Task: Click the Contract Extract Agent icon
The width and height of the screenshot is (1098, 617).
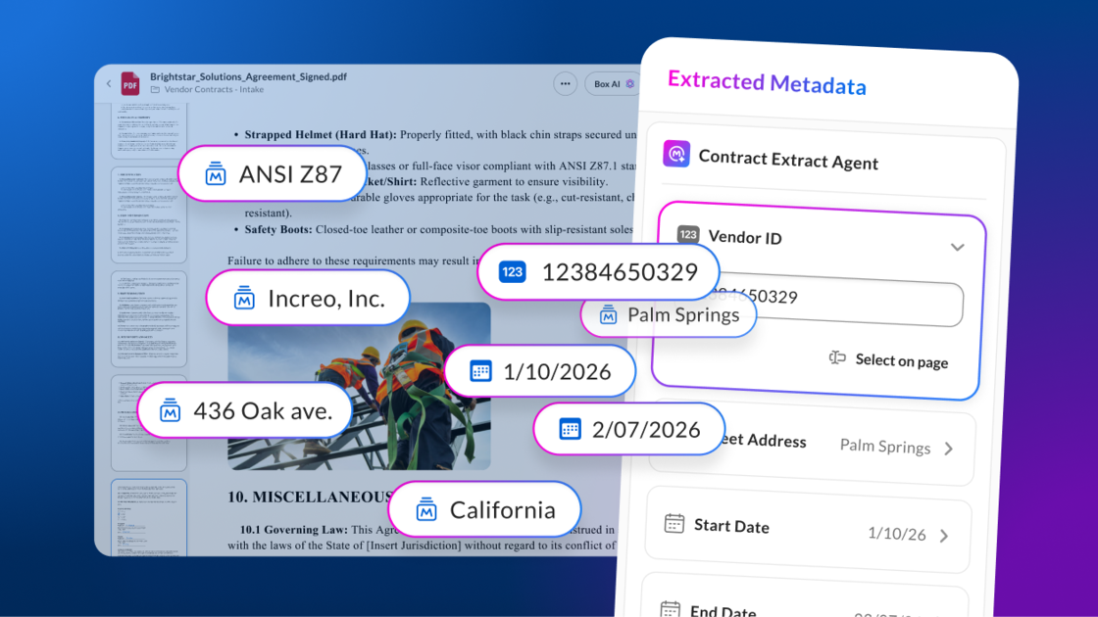Action: [676, 154]
